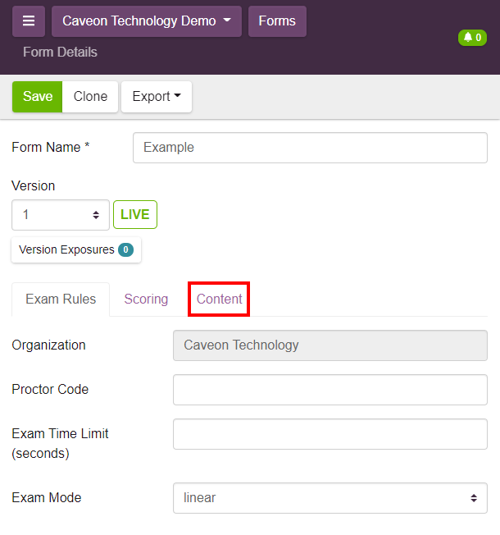Switch to the Exam Rules tab
The image size is (500, 535).
[61, 300]
